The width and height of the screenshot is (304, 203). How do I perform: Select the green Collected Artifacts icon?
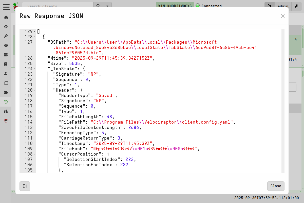click(6, 101)
